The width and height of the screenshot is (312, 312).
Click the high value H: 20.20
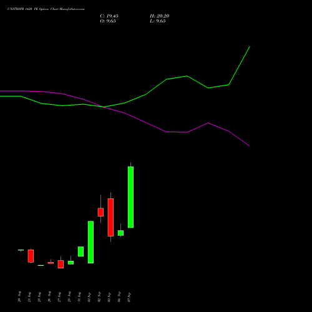point(160,16)
